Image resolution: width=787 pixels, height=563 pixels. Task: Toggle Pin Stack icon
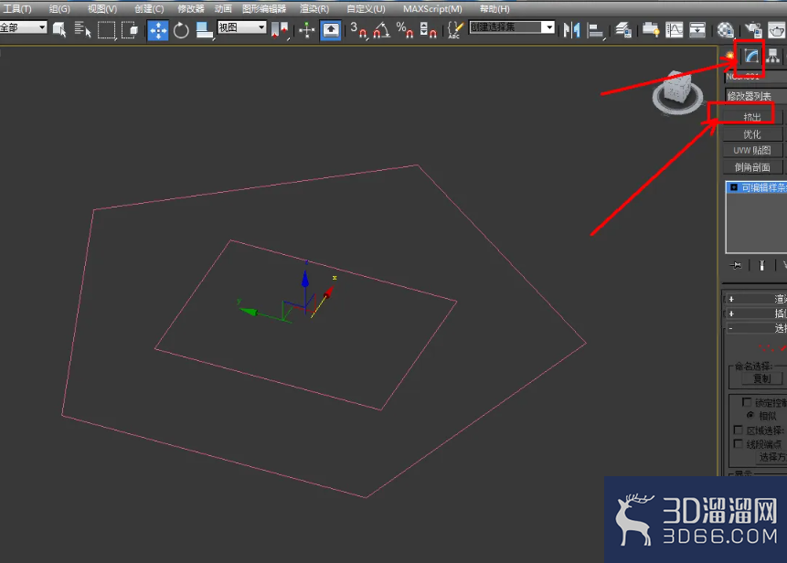(736, 265)
